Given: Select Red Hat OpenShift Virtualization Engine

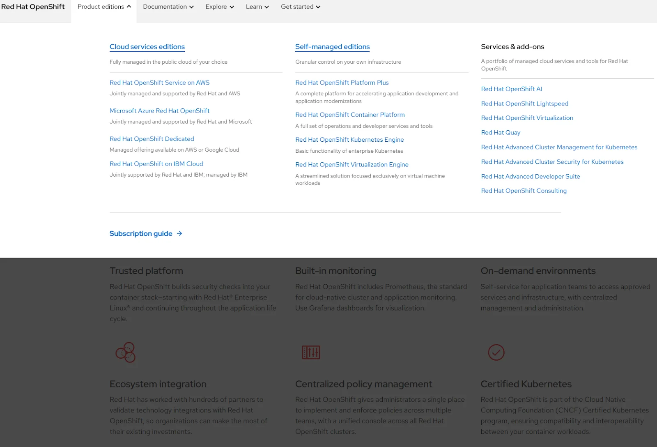Looking at the screenshot, I should pyautogui.click(x=351, y=165).
